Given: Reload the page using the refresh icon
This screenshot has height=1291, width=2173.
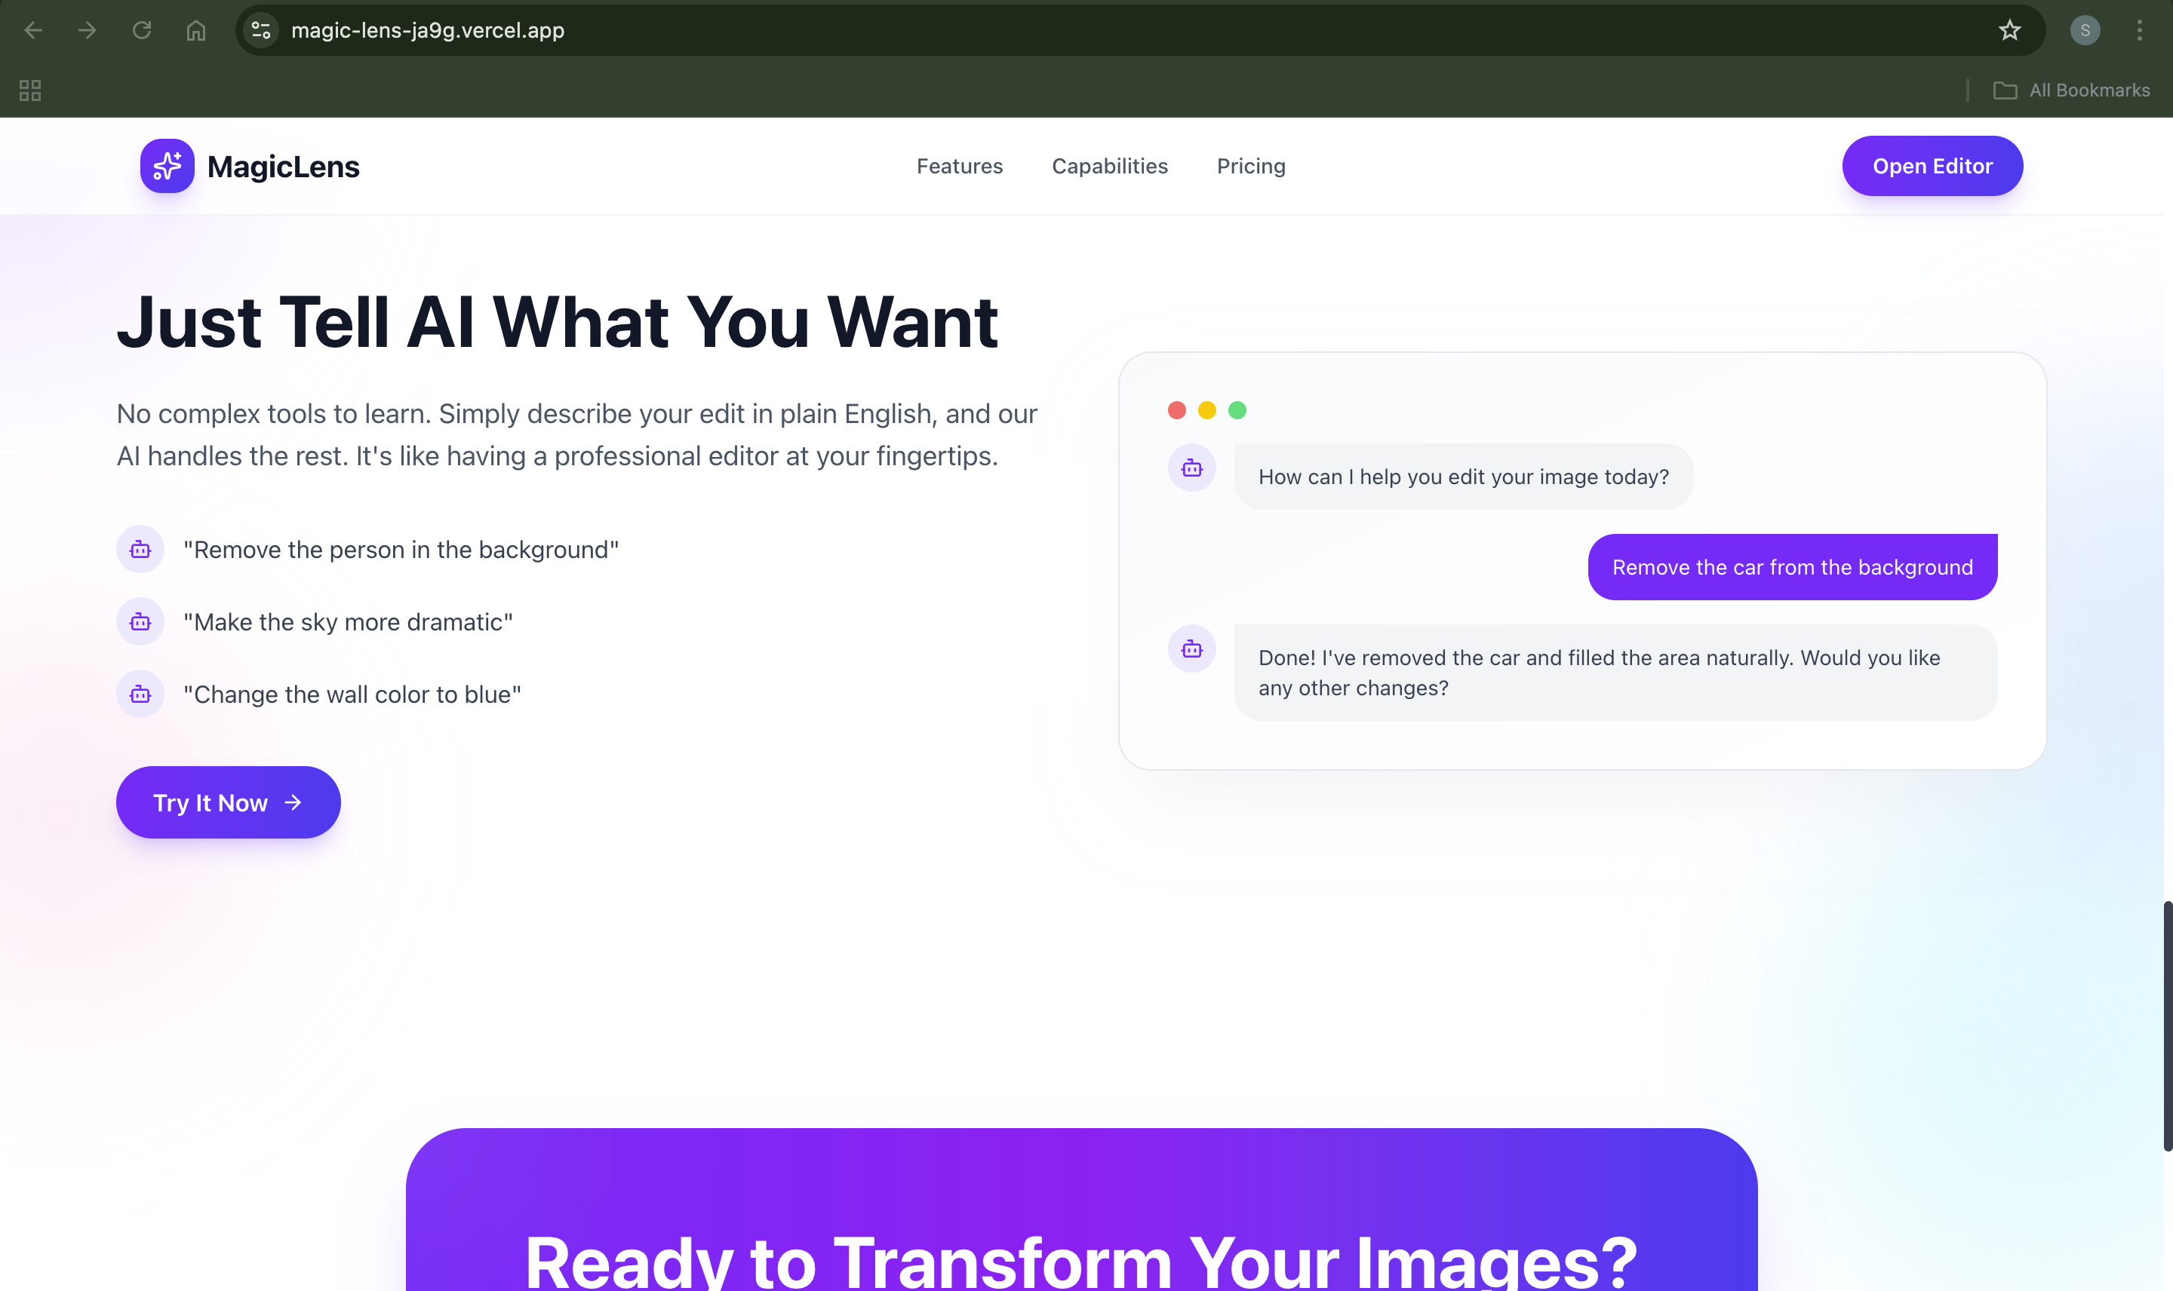Looking at the screenshot, I should [x=142, y=30].
